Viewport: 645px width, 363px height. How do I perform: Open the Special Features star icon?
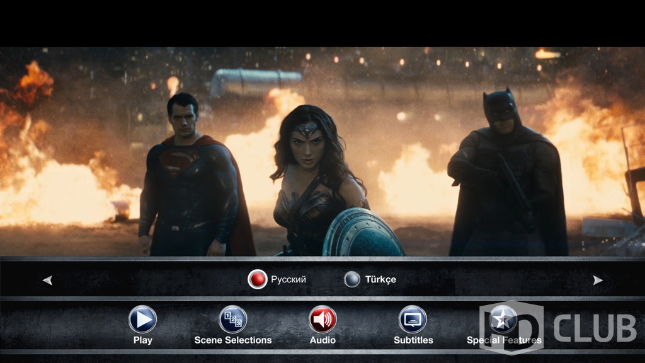click(503, 319)
